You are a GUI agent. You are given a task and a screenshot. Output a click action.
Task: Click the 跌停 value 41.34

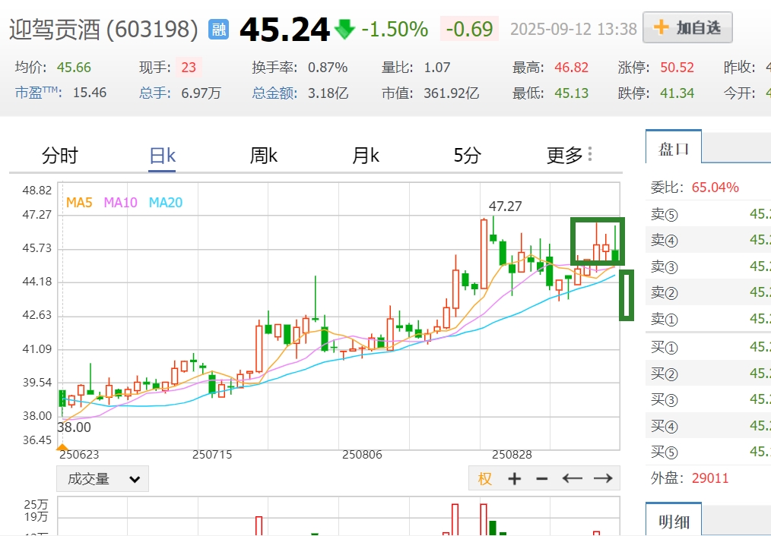[677, 93]
